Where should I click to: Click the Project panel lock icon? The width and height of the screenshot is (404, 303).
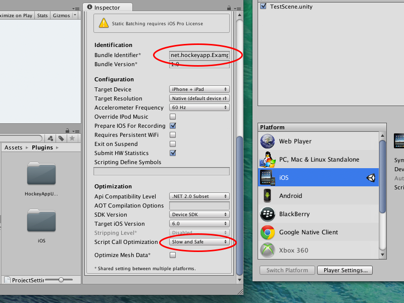click(x=67, y=131)
